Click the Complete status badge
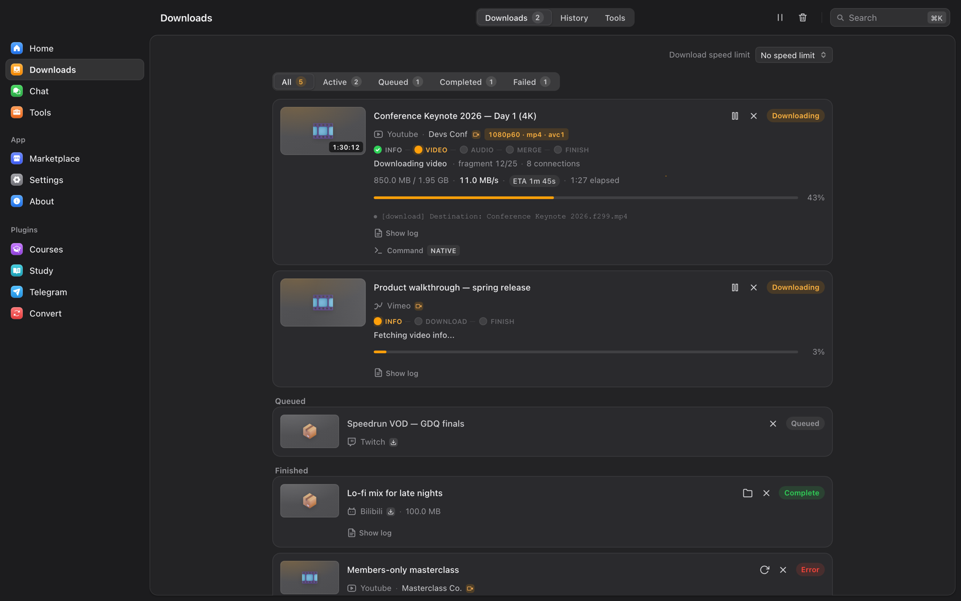The image size is (961, 601). tap(801, 493)
